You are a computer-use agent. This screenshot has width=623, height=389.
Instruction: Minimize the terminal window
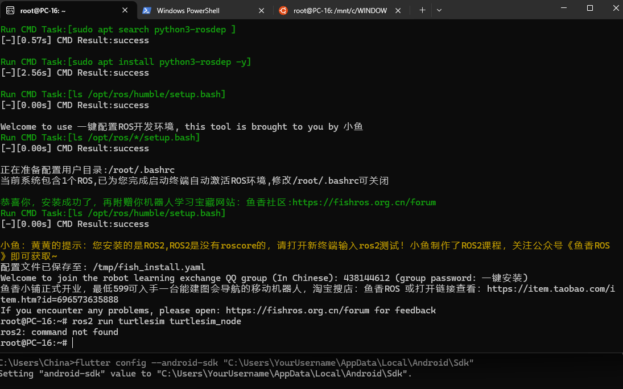[x=564, y=8]
